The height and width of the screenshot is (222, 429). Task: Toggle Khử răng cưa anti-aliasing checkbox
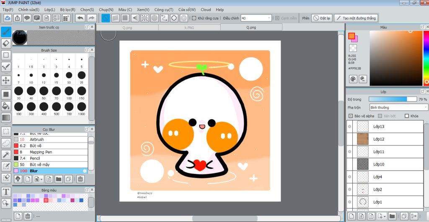pos(194,18)
